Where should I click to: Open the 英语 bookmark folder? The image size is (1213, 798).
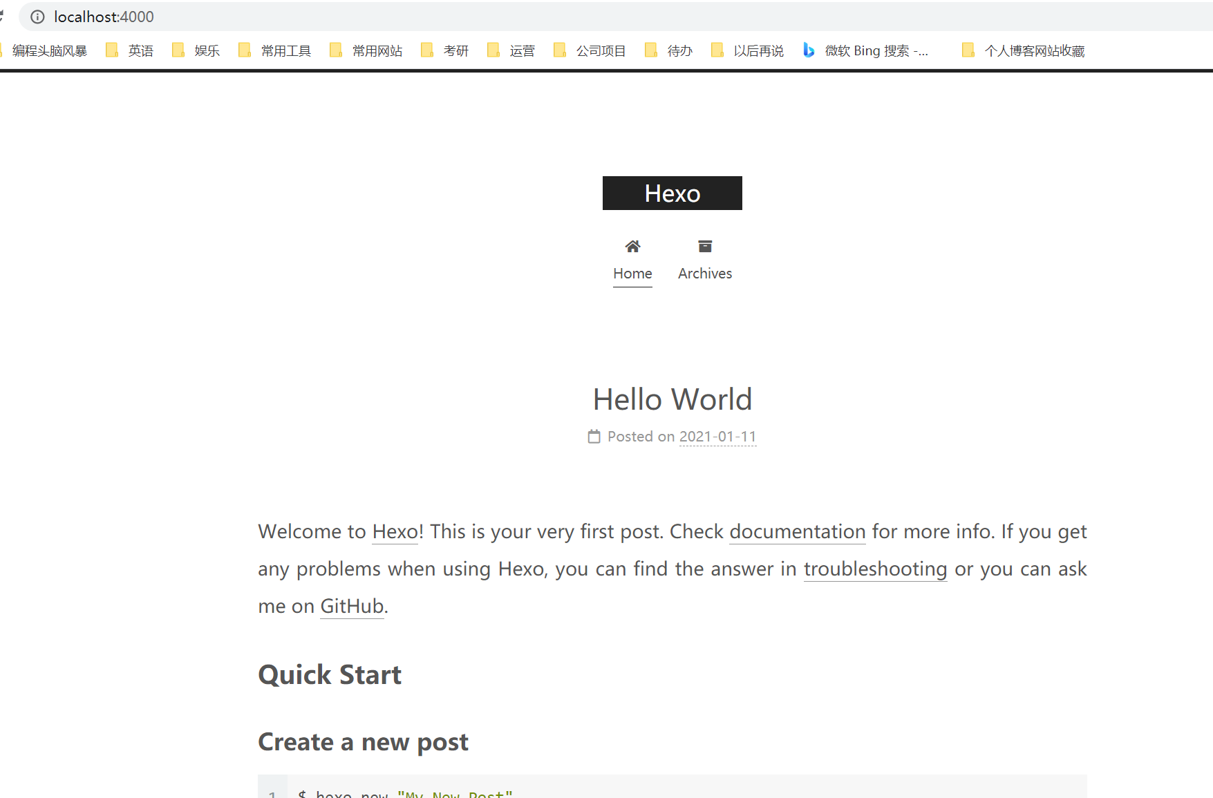pos(129,50)
